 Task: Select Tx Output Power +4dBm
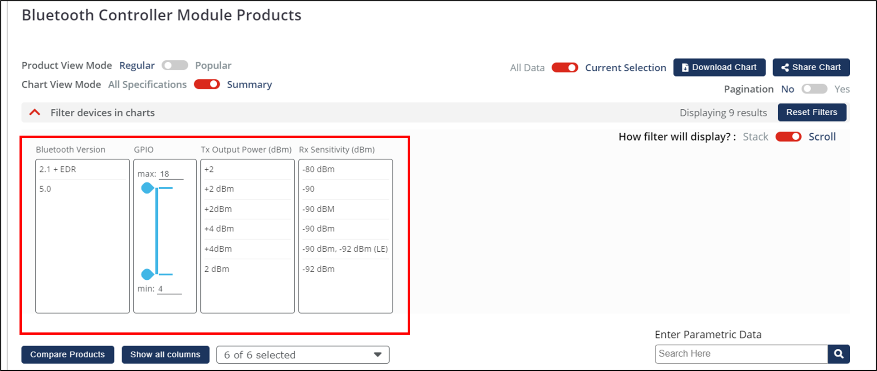(248, 249)
